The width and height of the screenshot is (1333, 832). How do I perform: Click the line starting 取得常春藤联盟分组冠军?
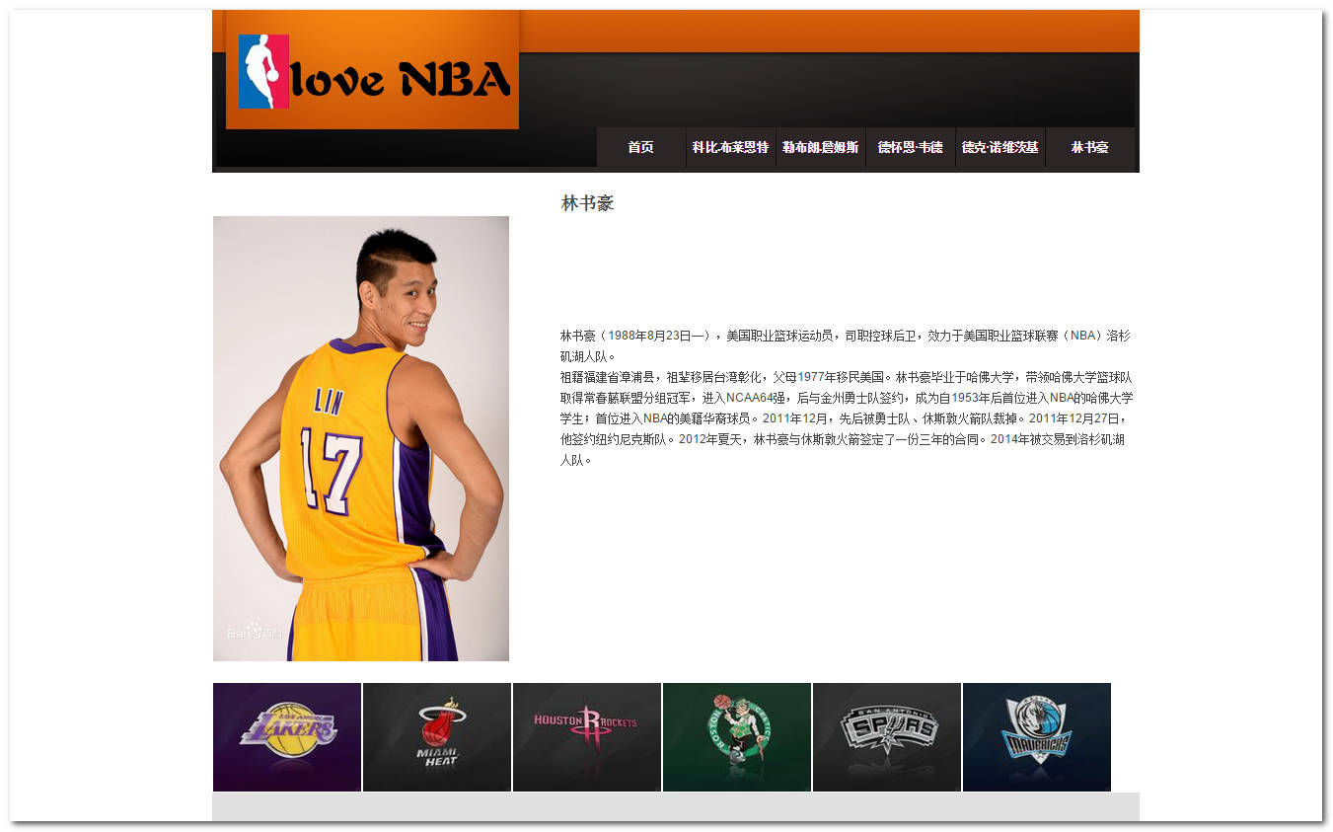847,398
